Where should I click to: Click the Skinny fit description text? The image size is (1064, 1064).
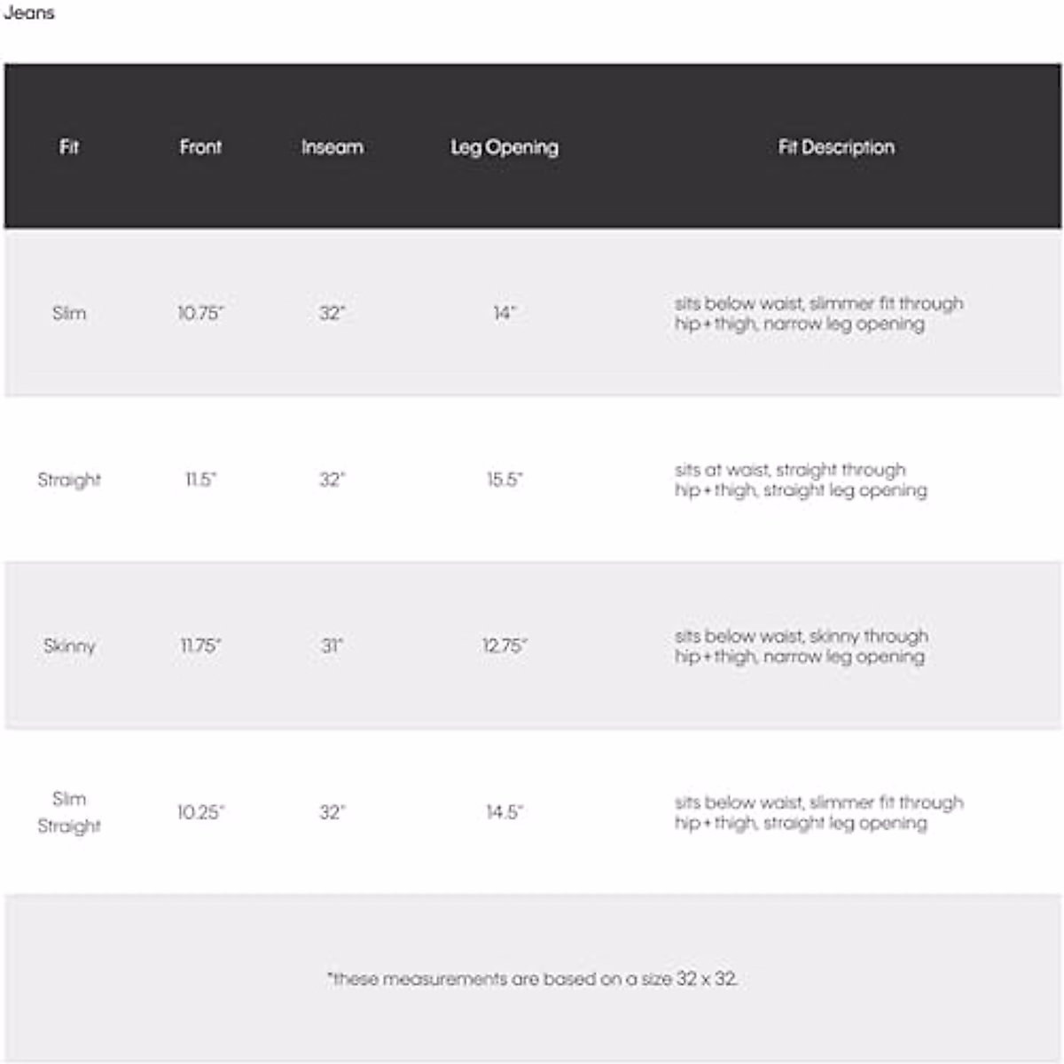[801, 646]
